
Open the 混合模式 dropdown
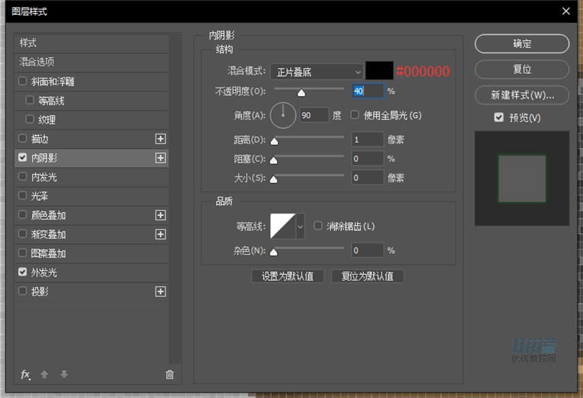coord(316,71)
